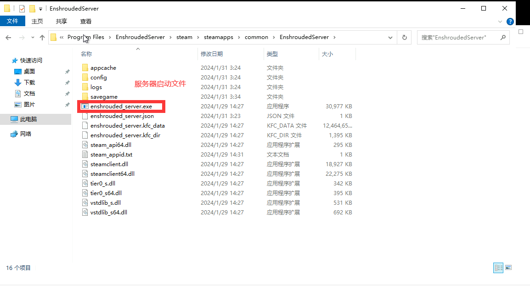Open the View (查看) ribbon tab

click(x=86, y=21)
